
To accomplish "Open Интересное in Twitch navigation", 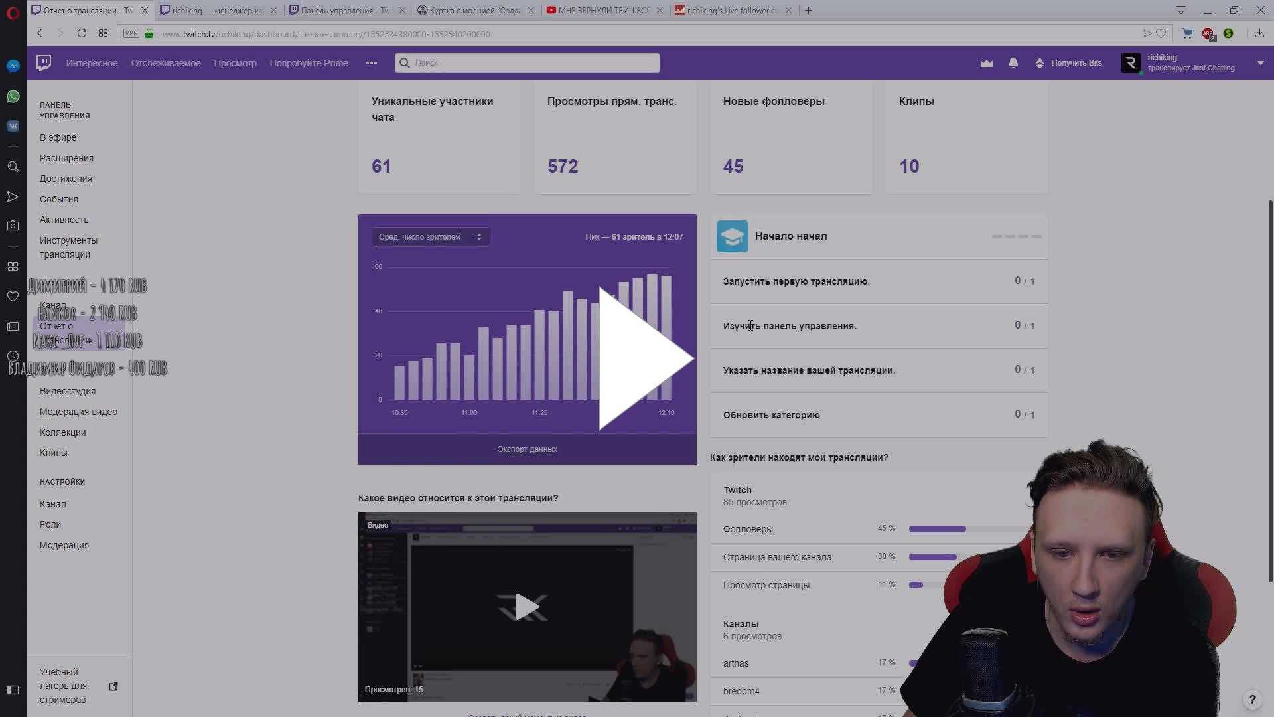I will point(92,63).
